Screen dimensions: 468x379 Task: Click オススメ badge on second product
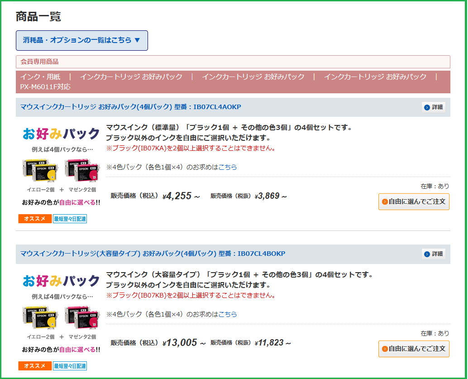pos(34,366)
